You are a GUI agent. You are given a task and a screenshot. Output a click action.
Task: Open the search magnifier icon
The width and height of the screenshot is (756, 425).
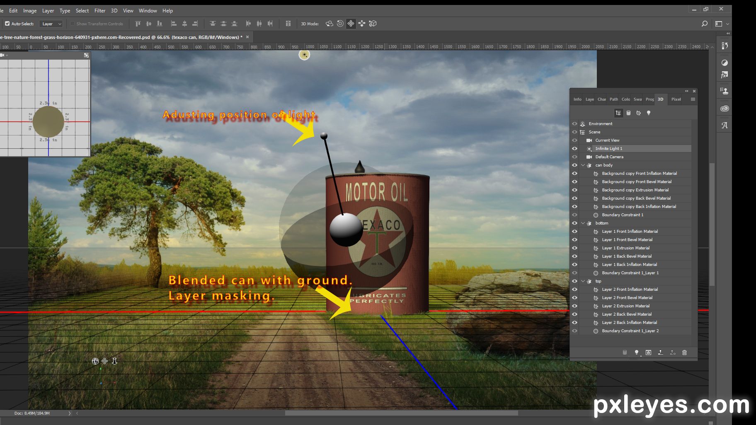coord(704,24)
